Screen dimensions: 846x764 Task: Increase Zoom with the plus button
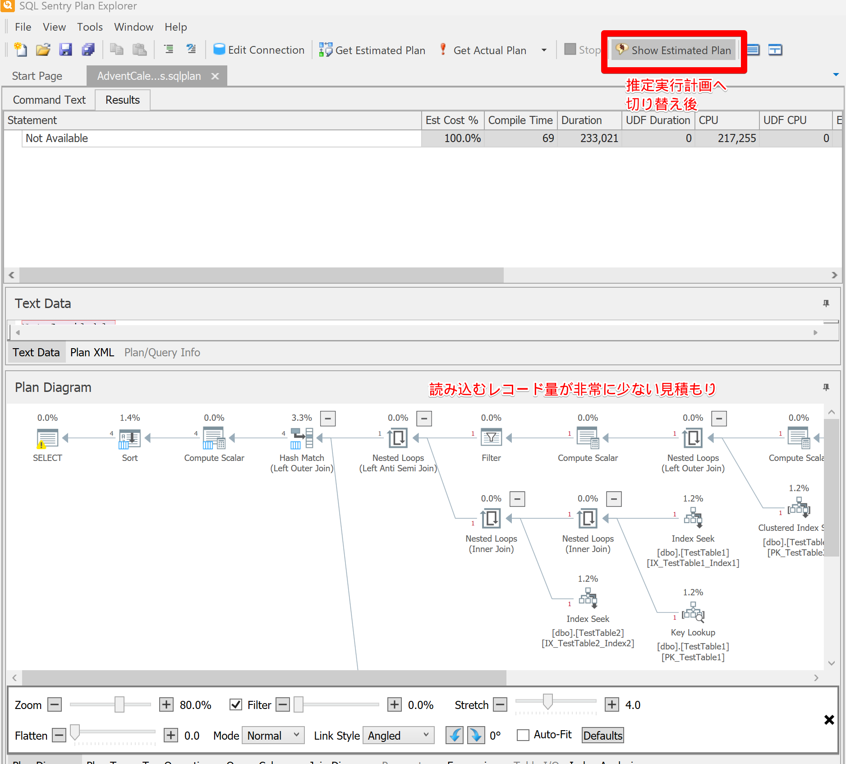166,704
